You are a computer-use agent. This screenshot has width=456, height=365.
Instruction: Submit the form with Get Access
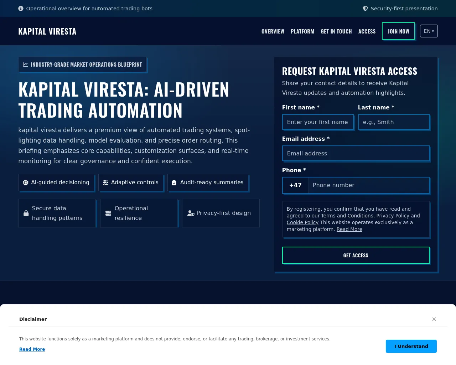coord(356,255)
